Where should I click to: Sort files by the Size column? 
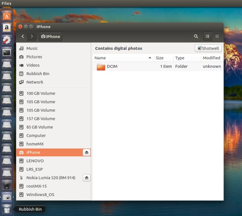[x=163, y=58]
